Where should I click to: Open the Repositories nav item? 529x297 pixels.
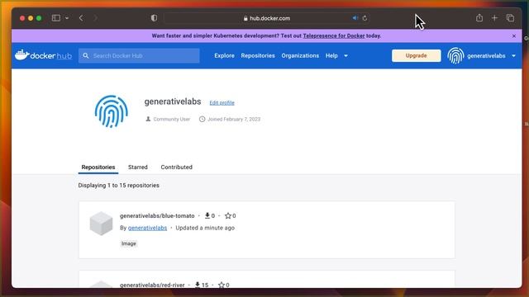258,55
